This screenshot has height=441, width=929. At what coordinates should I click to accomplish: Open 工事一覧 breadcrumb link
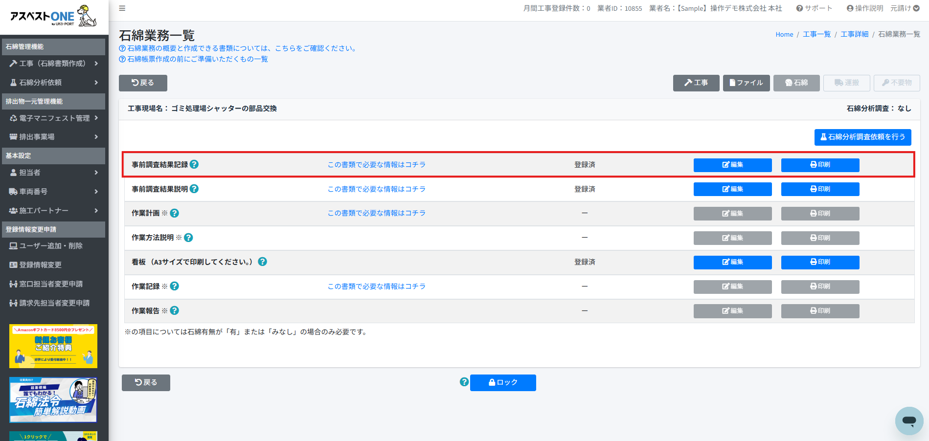pyautogui.click(x=816, y=34)
